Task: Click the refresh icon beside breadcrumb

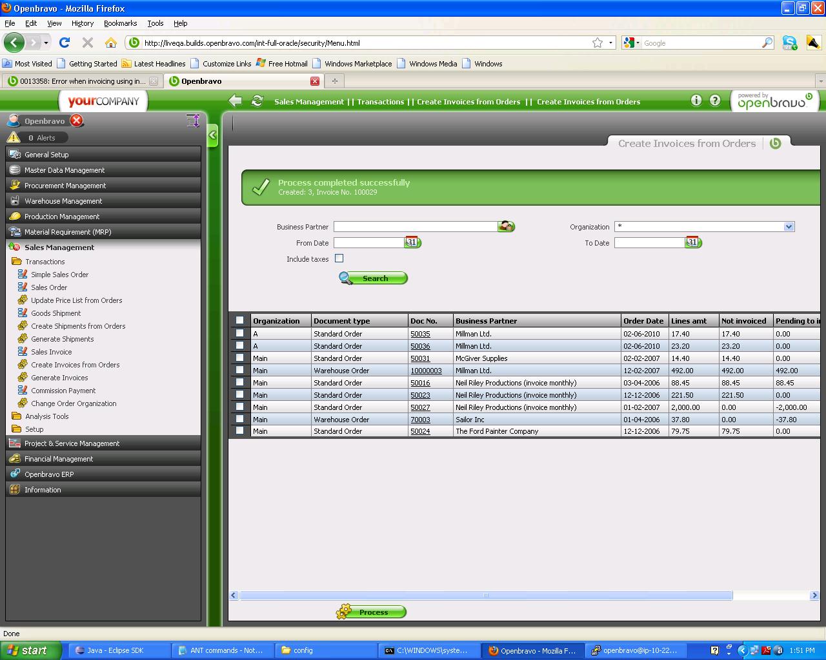Action: [257, 101]
